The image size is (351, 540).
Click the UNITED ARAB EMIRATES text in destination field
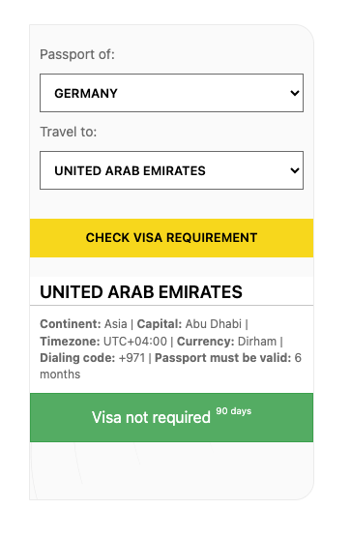[131, 171]
